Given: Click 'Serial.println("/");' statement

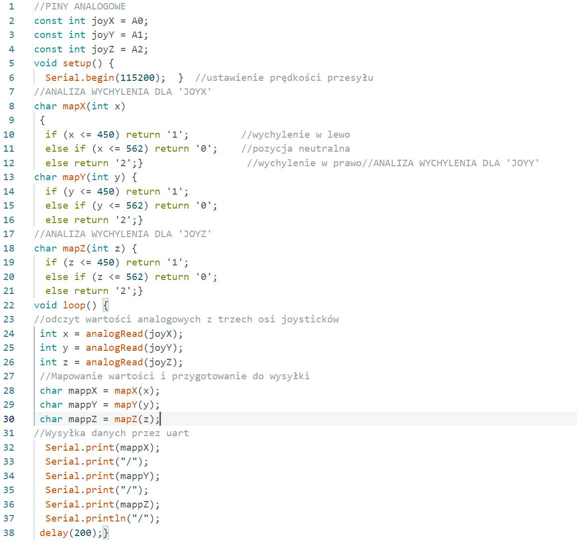Looking at the screenshot, I should 102,519.
